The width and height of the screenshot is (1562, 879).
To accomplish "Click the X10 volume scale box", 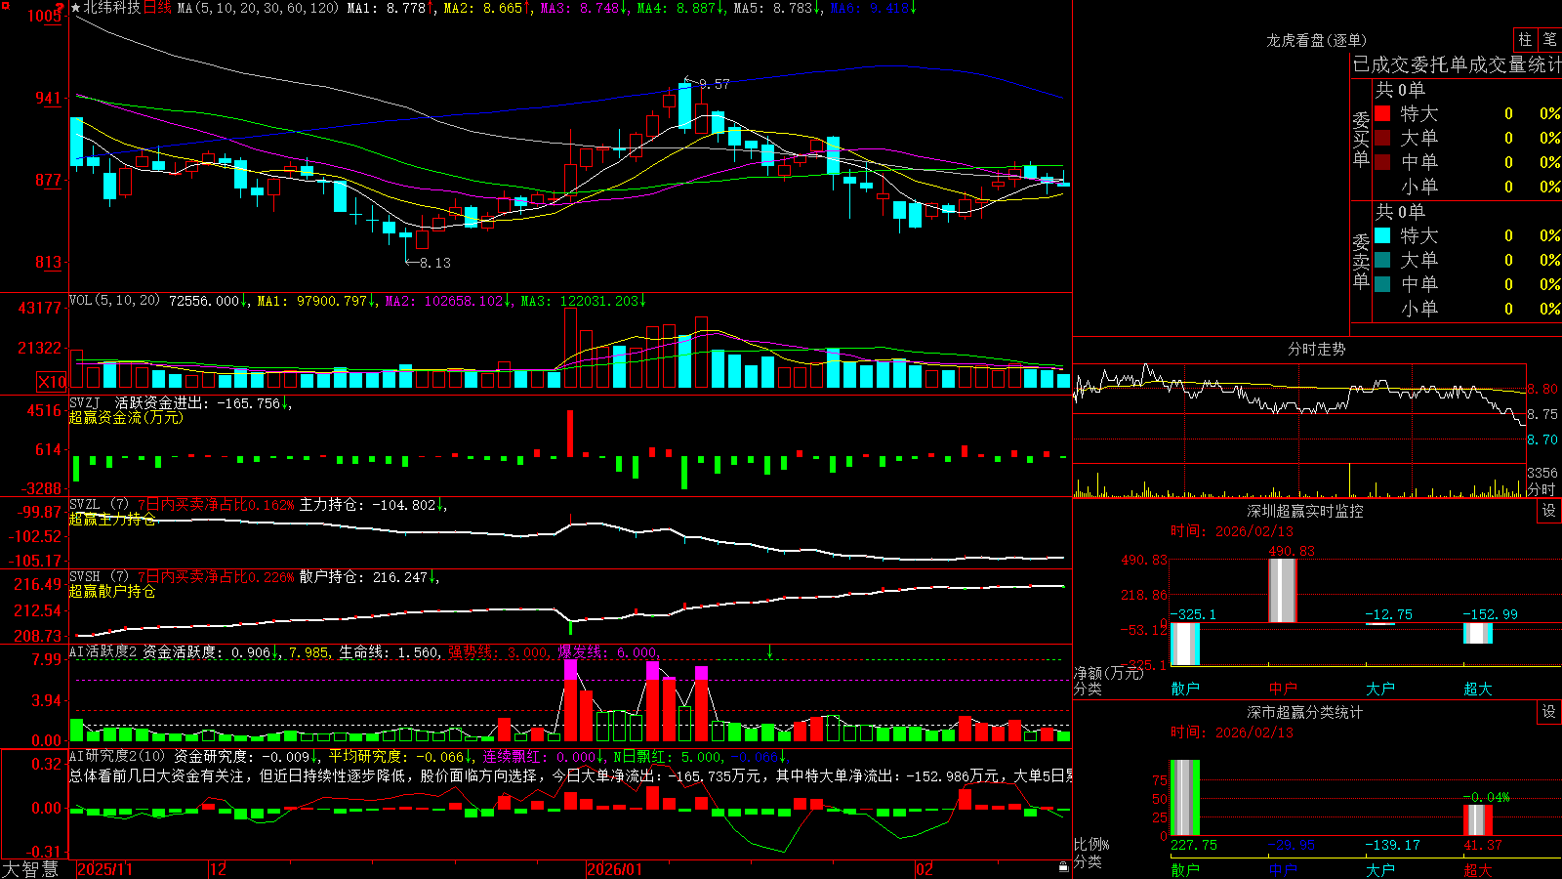I will [52, 382].
